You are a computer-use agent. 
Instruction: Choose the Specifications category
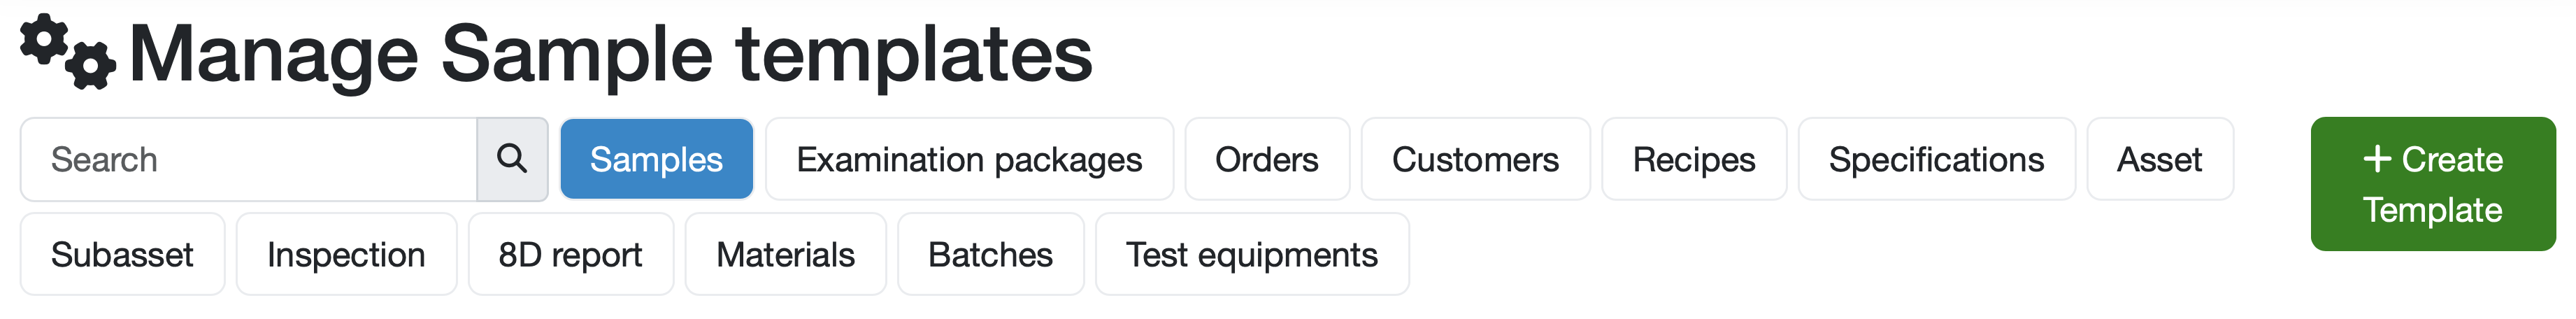(1936, 159)
